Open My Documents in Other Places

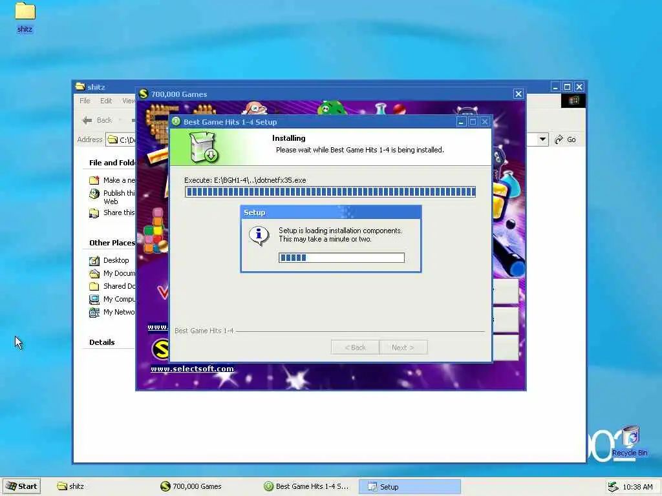click(119, 273)
